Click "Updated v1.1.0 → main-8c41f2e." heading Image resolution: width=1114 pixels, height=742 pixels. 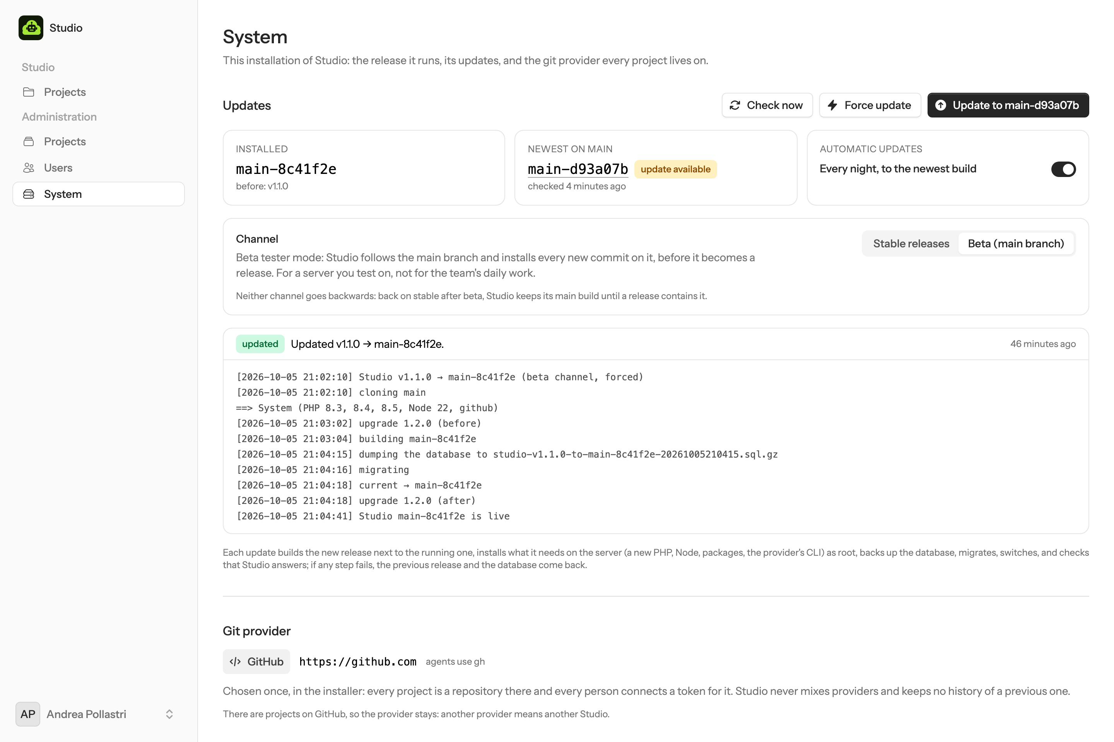coord(367,344)
